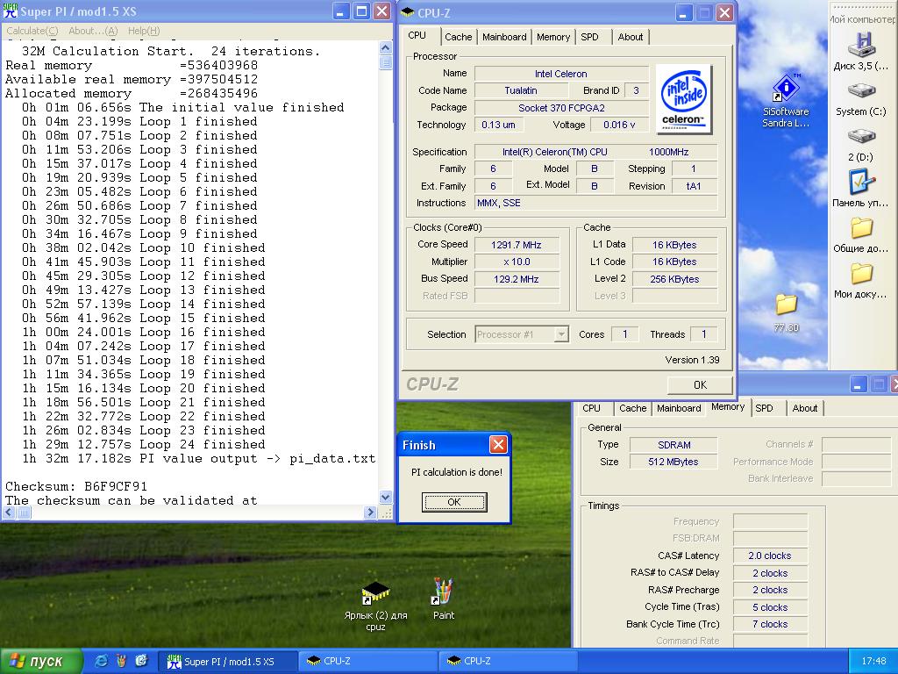Click the taskbar clock showing 17:48
The width and height of the screenshot is (898, 674).
[x=873, y=662]
